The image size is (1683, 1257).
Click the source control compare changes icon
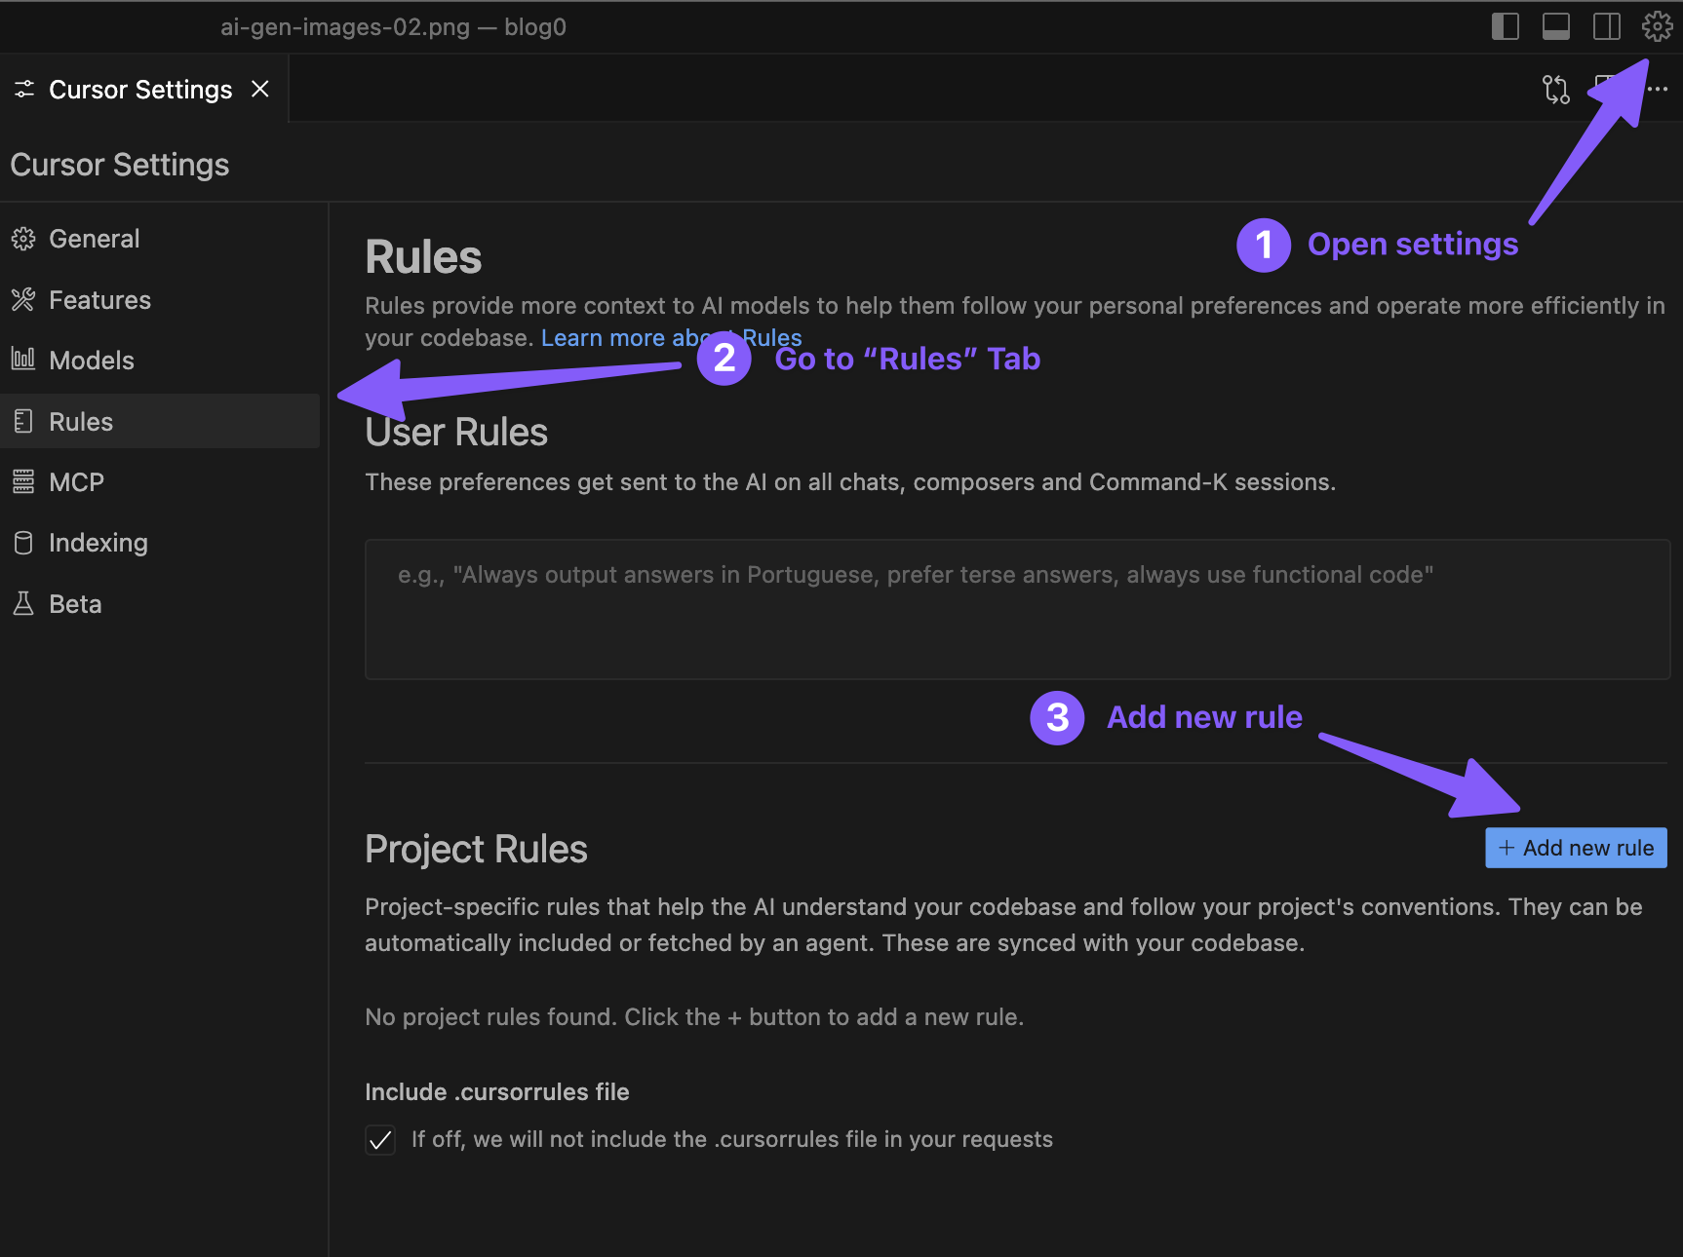pyautogui.click(x=1556, y=90)
